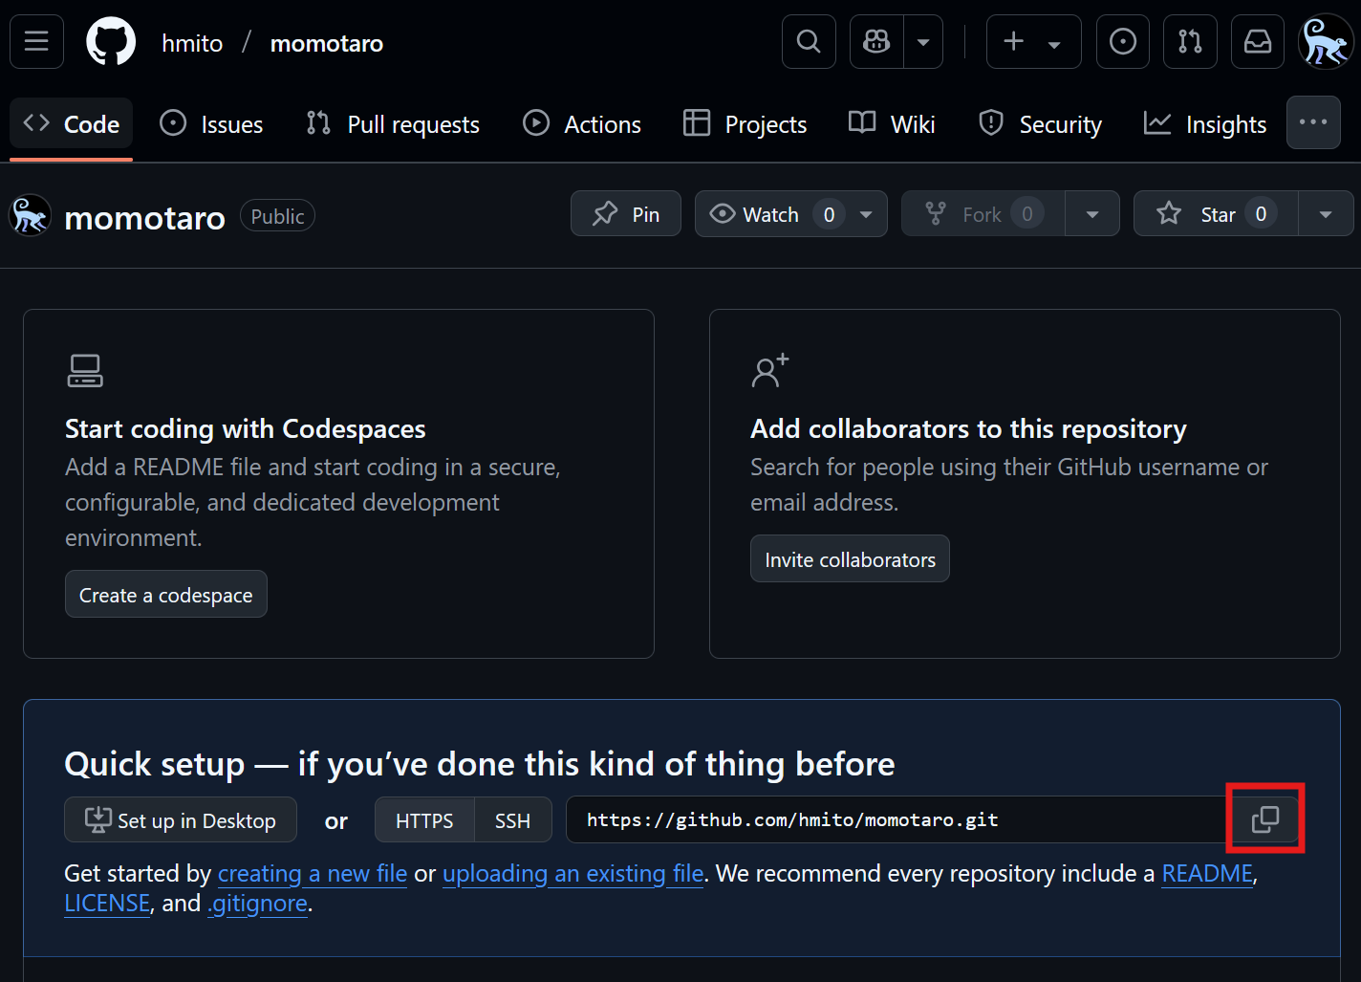Click Create a codespace button
Screen dimensions: 1361x982
coord(166,594)
